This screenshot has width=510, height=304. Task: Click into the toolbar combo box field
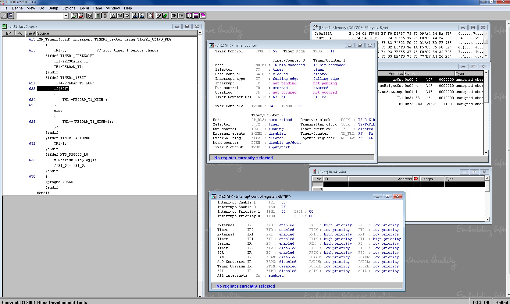point(40,16)
